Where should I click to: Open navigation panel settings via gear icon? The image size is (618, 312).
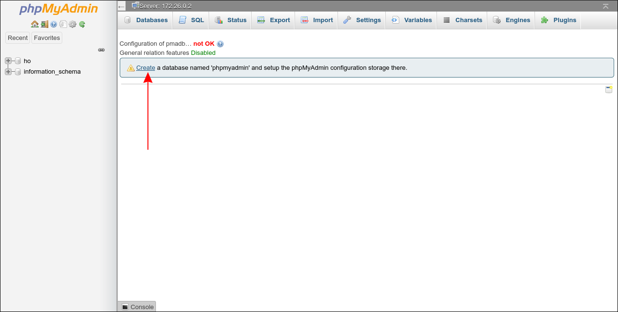[72, 23]
